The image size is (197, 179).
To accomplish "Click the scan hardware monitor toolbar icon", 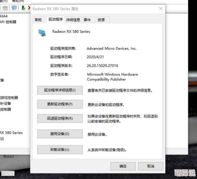I will click(x=14, y=8).
